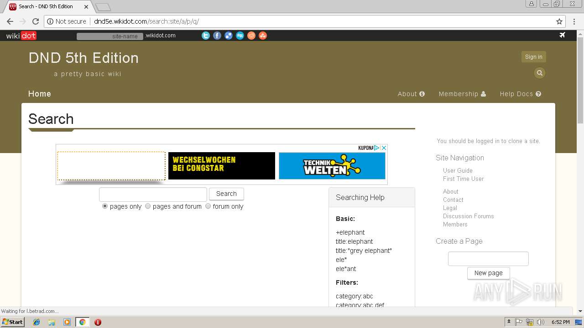The image size is (584, 328).
Task: Open media player from taskbar
Action: [x=67, y=322]
